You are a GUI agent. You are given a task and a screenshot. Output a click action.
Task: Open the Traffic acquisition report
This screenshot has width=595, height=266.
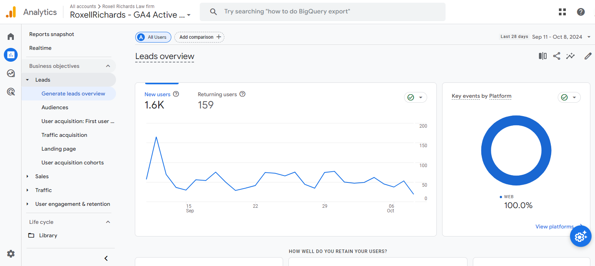(x=64, y=135)
